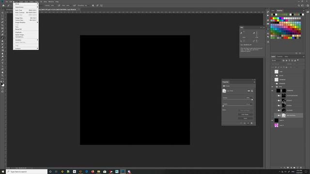Open the Window menu in menu bar

(51, 1)
